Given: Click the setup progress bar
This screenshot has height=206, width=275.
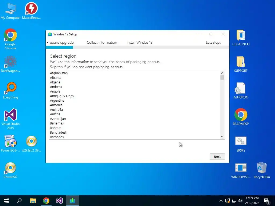Looking at the screenshot, I should (137, 47).
